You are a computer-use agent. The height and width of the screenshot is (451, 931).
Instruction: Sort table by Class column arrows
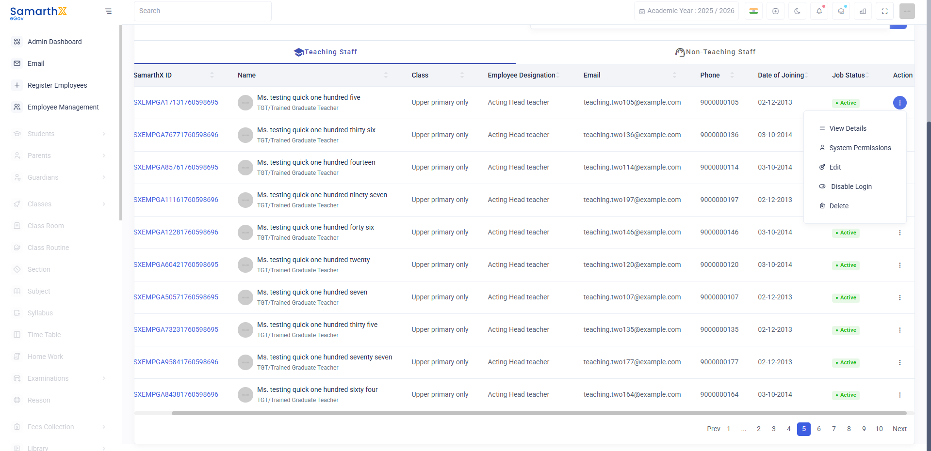pyautogui.click(x=462, y=75)
